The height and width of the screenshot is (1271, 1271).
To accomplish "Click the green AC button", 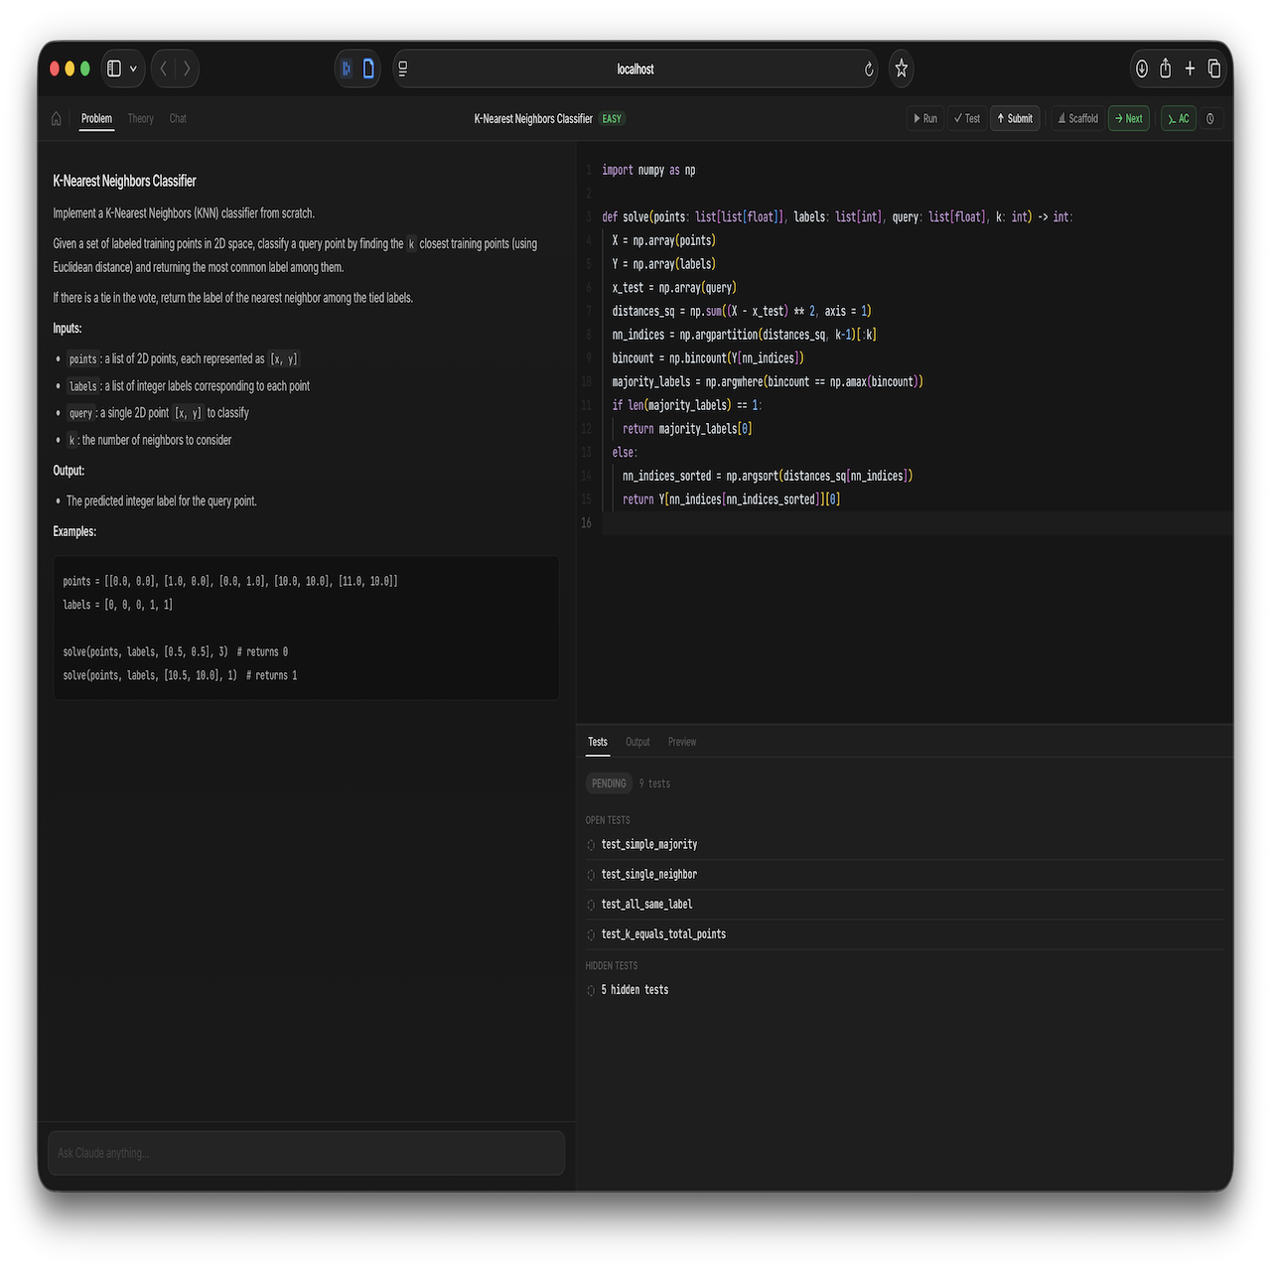I will click(1179, 118).
